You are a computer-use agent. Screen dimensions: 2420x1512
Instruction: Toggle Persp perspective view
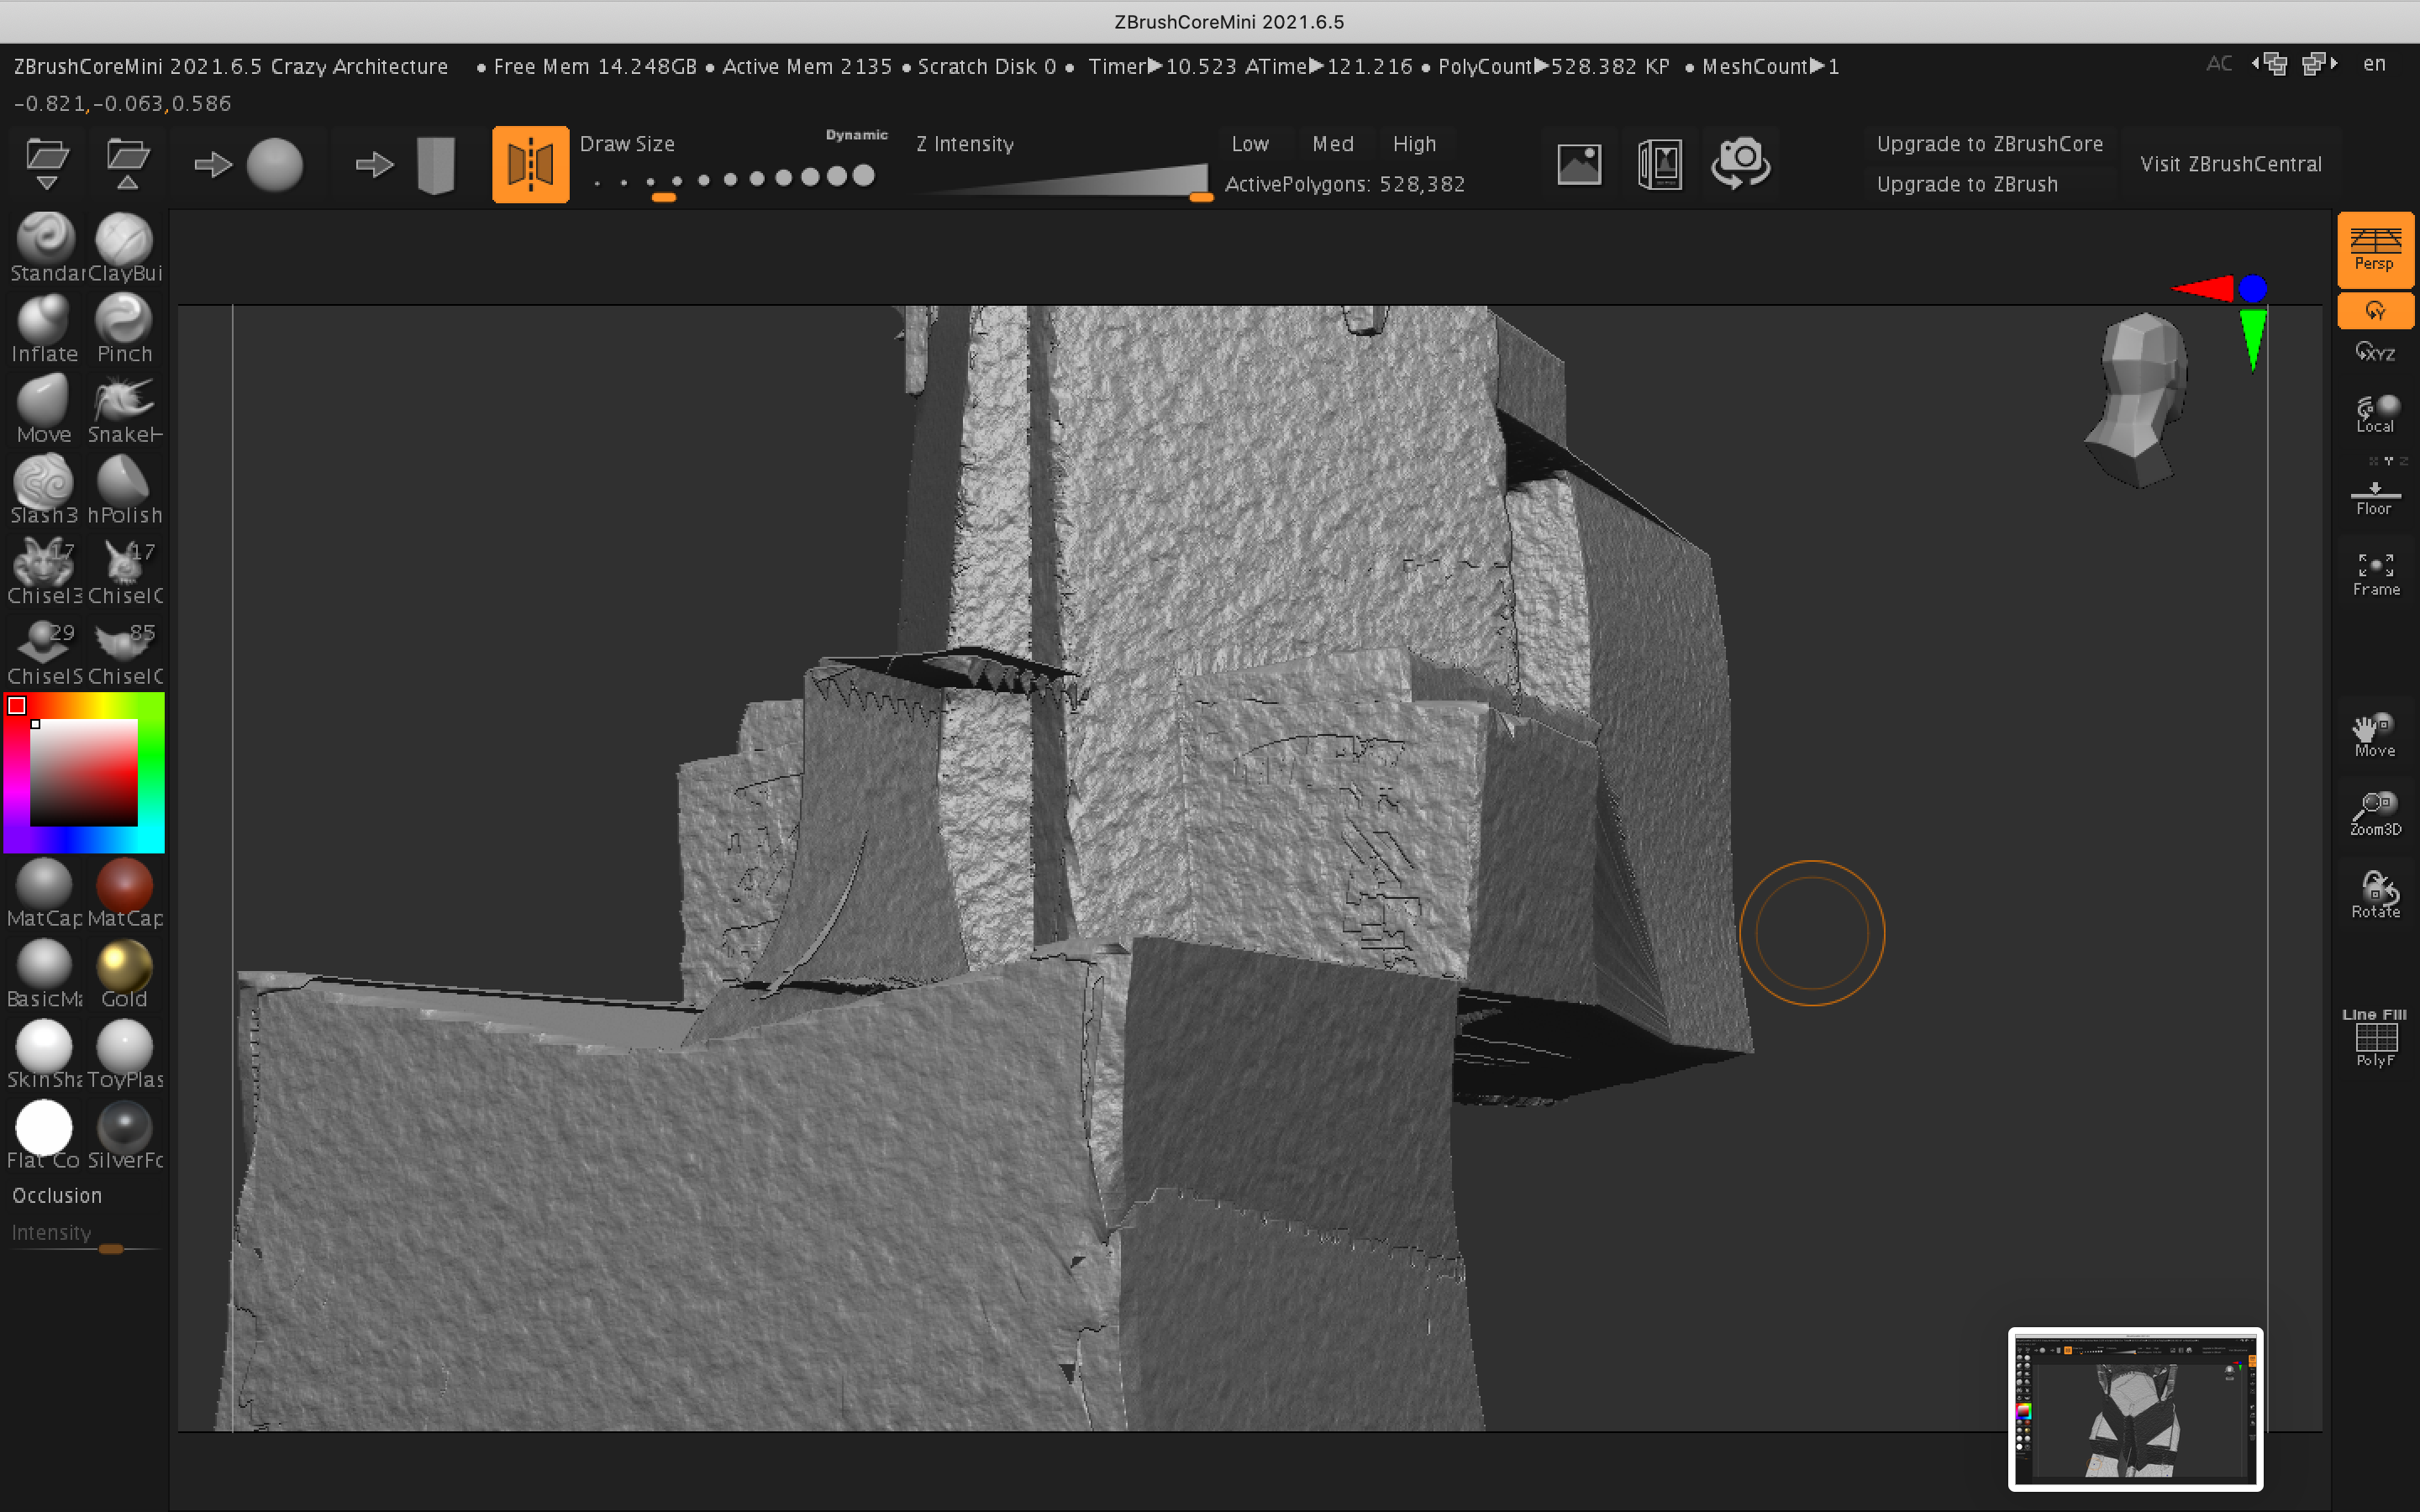point(2376,248)
